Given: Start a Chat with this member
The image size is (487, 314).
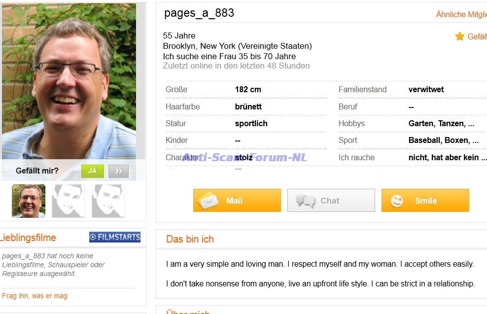Looking at the screenshot, I should coord(331,200).
